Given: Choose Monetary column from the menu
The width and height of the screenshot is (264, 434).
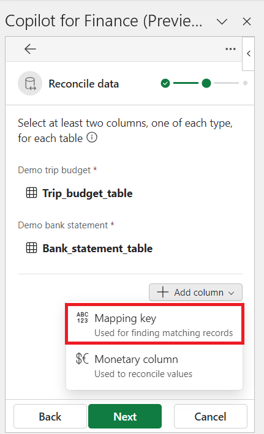Looking at the screenshot, I should coord(154,365).
